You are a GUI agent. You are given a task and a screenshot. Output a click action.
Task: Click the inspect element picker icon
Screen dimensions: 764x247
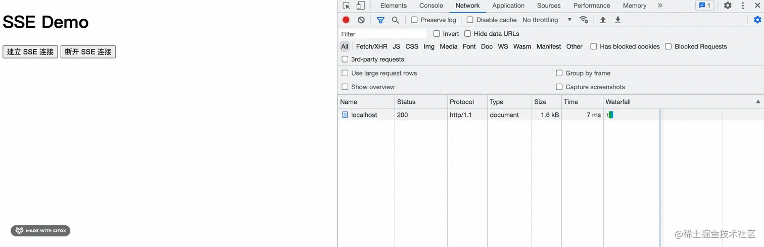pos(346,6)
